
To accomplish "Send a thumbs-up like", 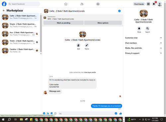I will pos(121,113).
